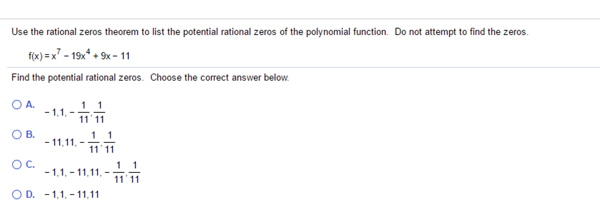Click the polynomial f(x) = x⁷ − 19x⁴ + 9x − 11
Viewport: 600px width, 217px height.
(x=79, y=54)
